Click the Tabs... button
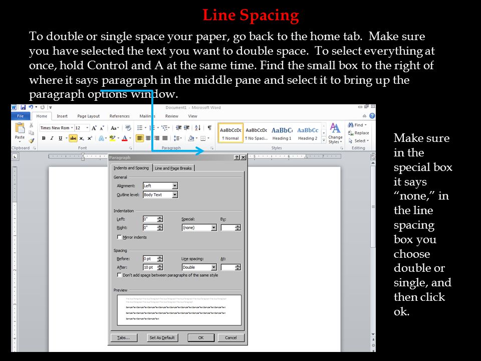This screenshot has width=481, height=361. (x=124, y=337)
